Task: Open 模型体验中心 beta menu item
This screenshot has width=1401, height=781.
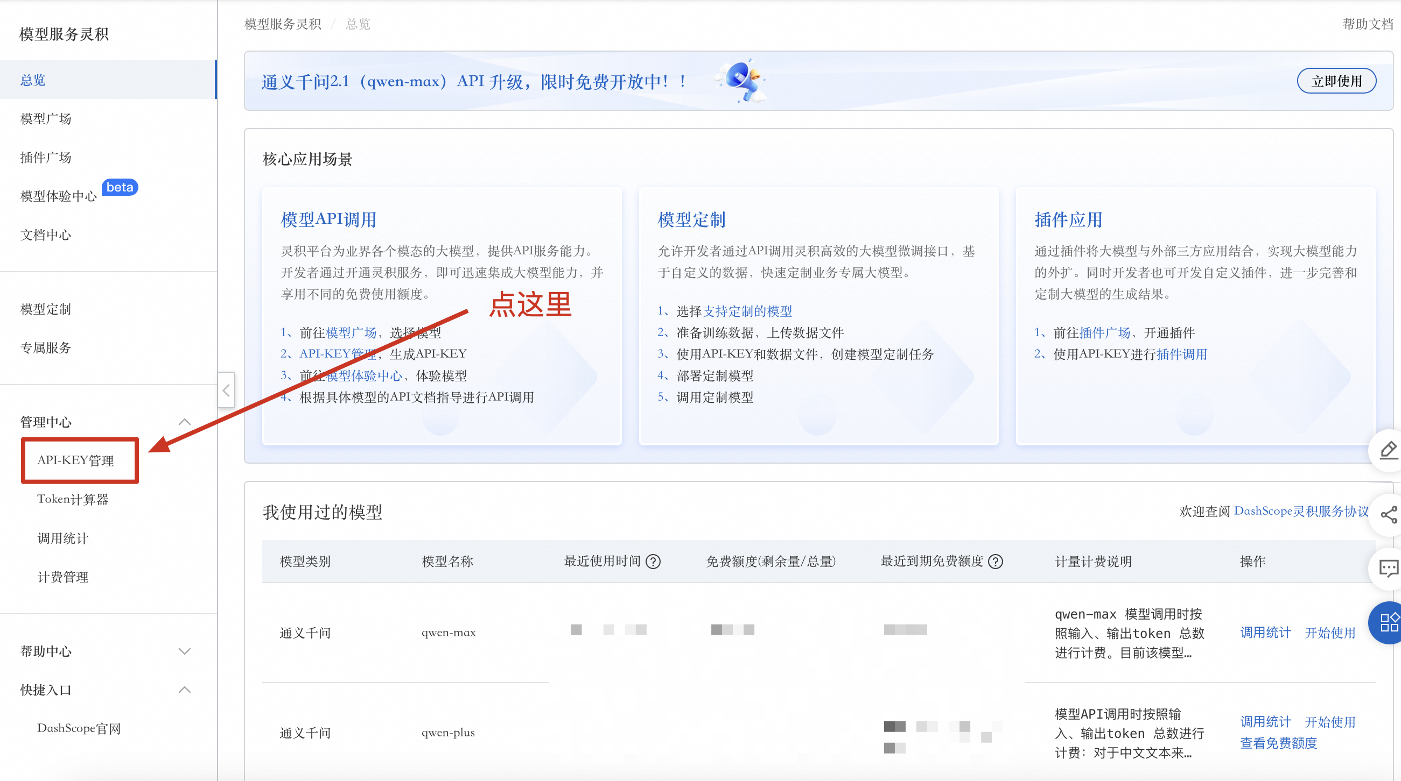Action: point(59,196)
